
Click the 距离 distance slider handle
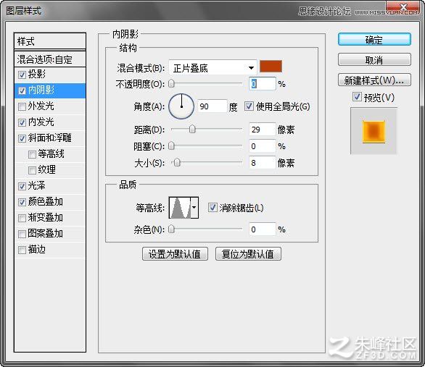tap(192, 130)
